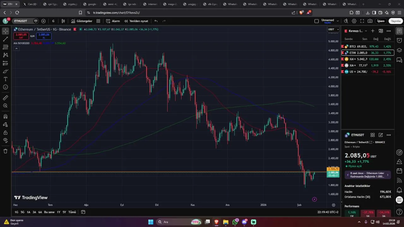Click the red flag next to Binance
Image resolution: width=404 pixels, height=227 pixels.
click(x=75, y=29)
